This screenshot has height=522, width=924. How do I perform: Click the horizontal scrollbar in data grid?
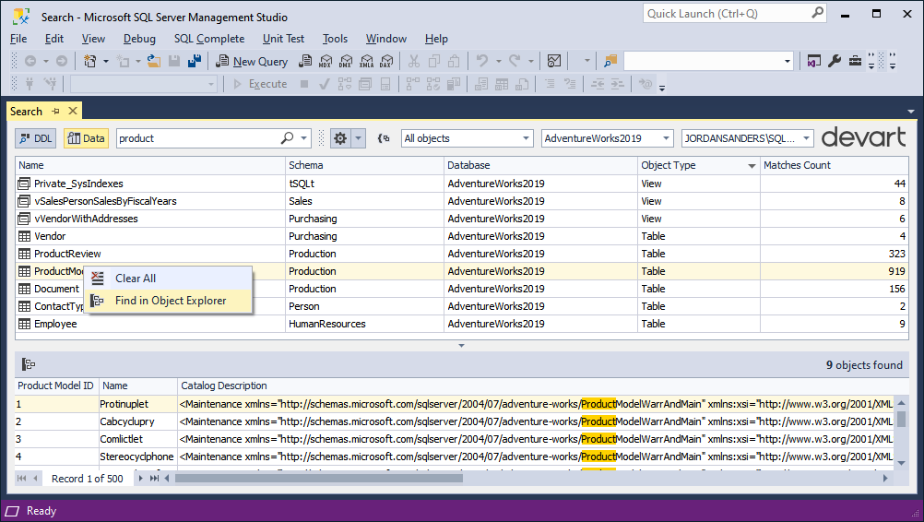(319, 479)
